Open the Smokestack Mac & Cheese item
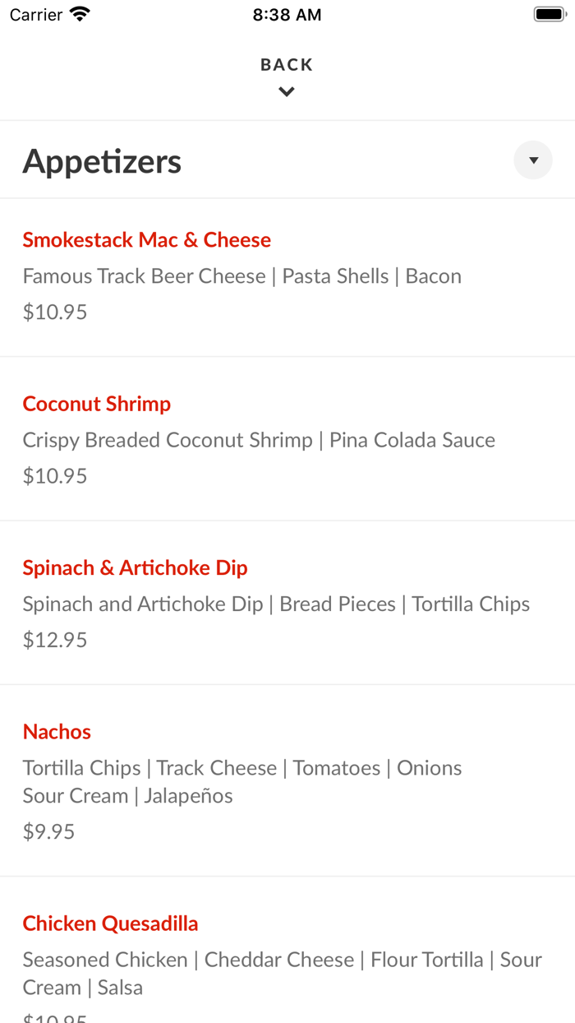The width and height of the screenshot is (575, 1023). point(147,239)
